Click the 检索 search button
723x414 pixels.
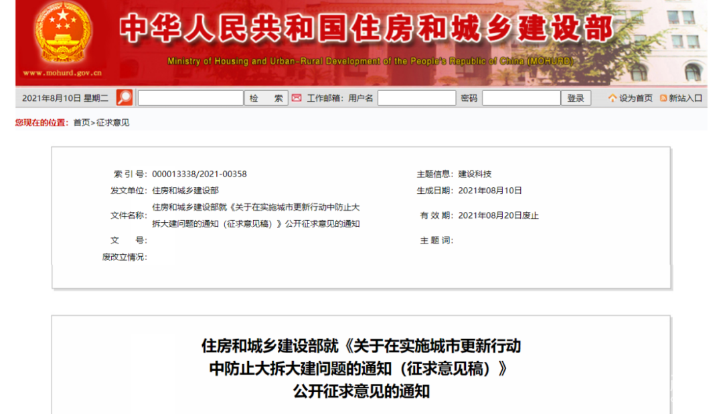[x=266, y=98]
